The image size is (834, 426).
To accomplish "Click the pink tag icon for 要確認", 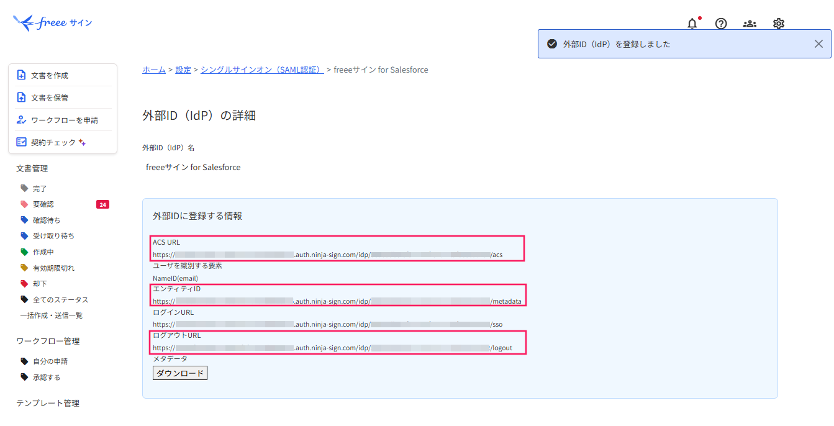I will pos(24,204).
